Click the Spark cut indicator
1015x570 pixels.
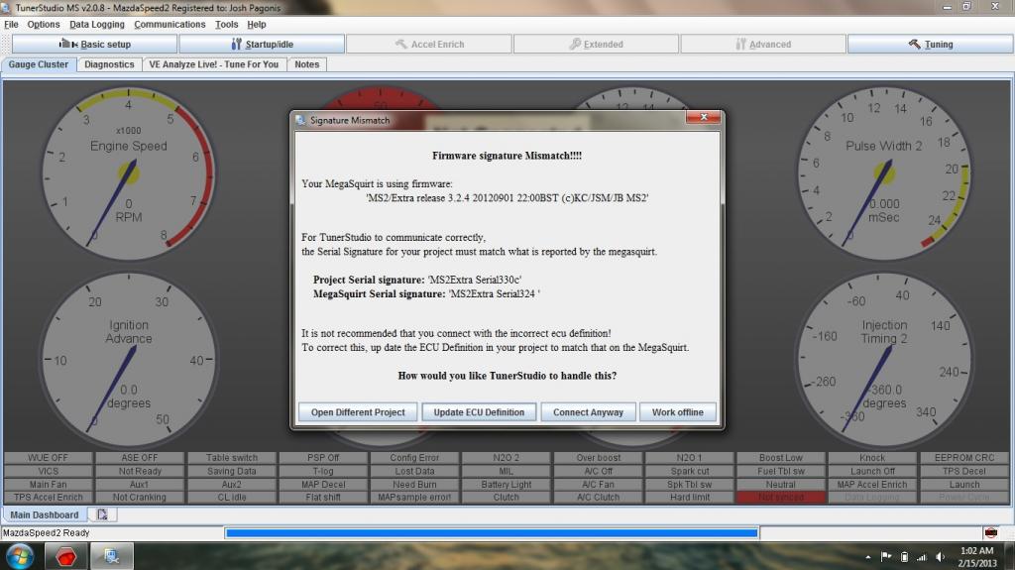click(x=690, y=472)
